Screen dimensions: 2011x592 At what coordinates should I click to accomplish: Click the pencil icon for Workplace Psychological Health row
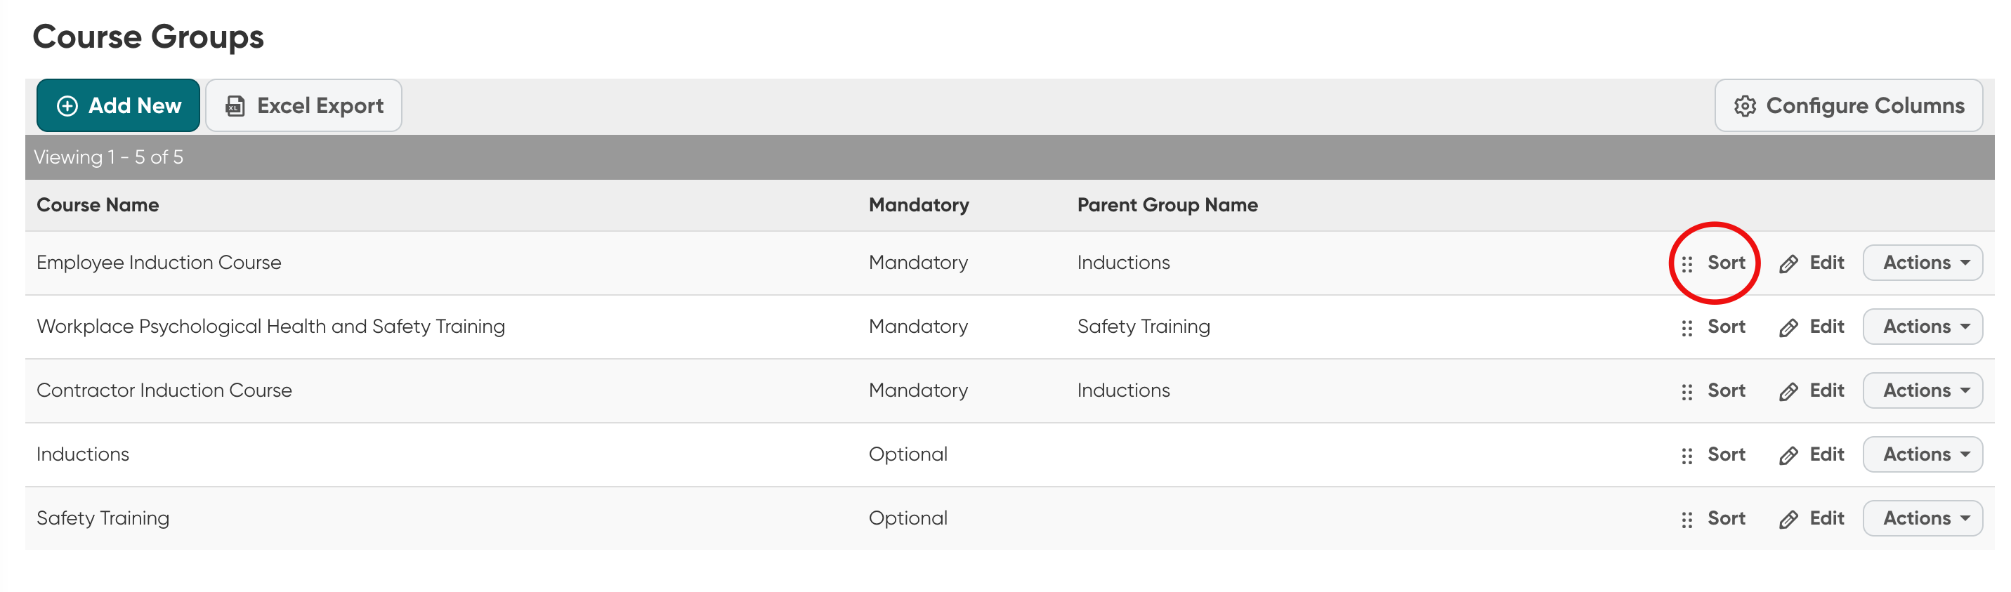click(x=1788, y=327)
